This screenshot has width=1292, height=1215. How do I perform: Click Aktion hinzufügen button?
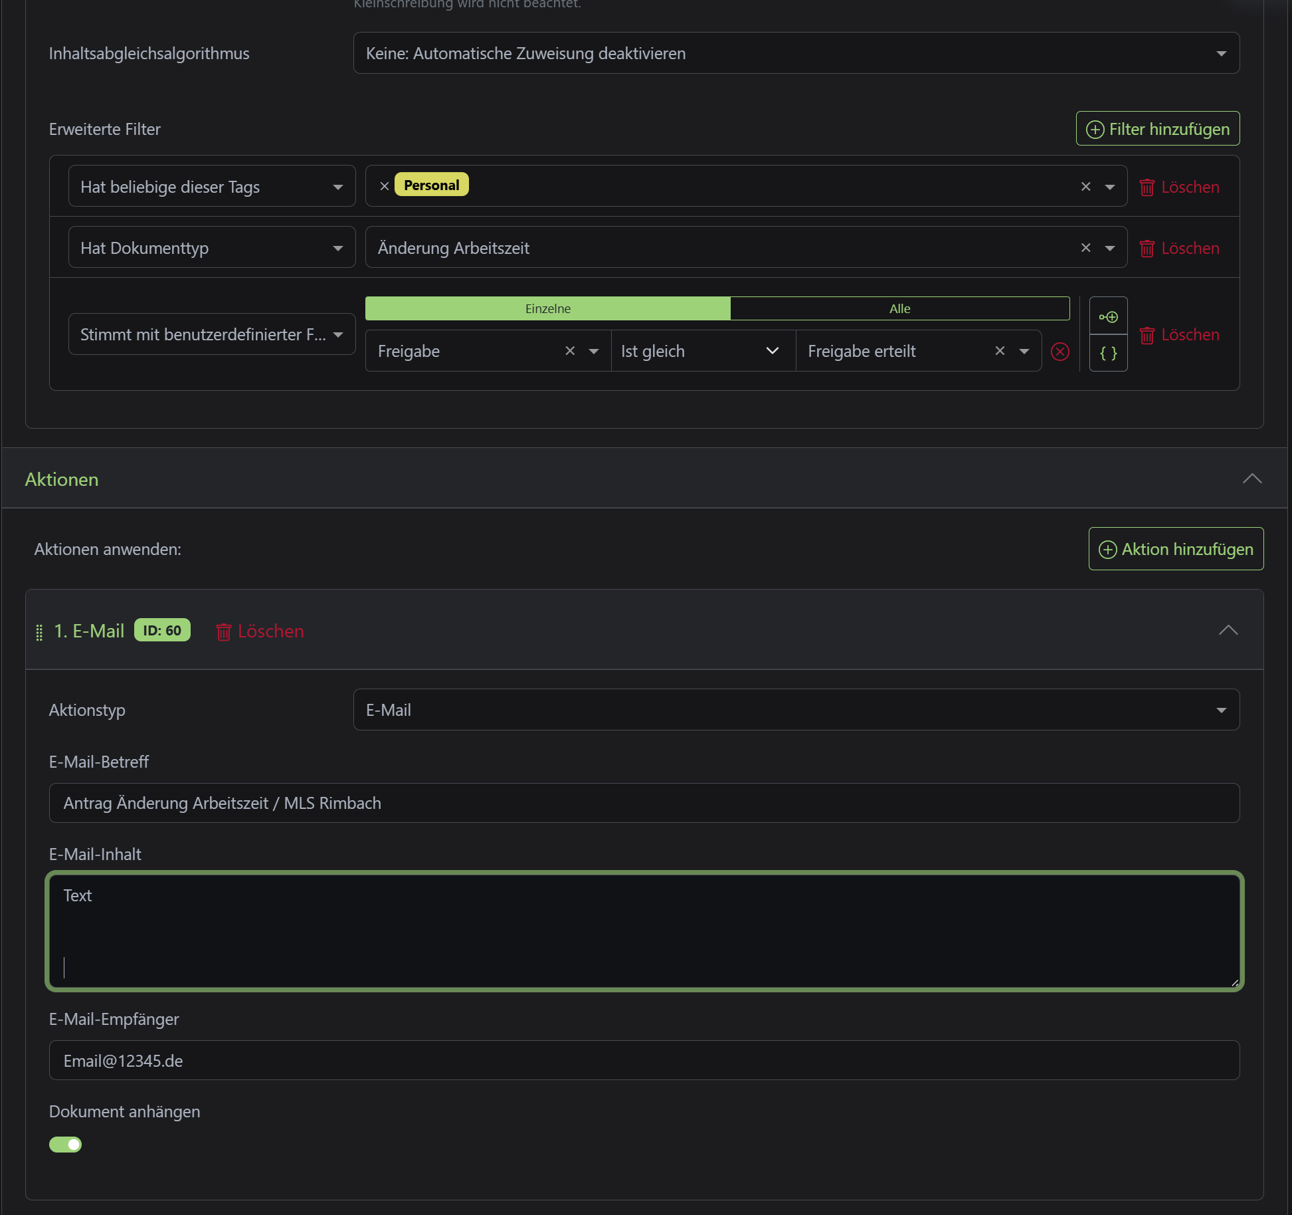1175,548
